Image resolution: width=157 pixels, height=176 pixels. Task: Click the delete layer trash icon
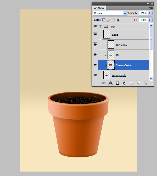(146, 83)
